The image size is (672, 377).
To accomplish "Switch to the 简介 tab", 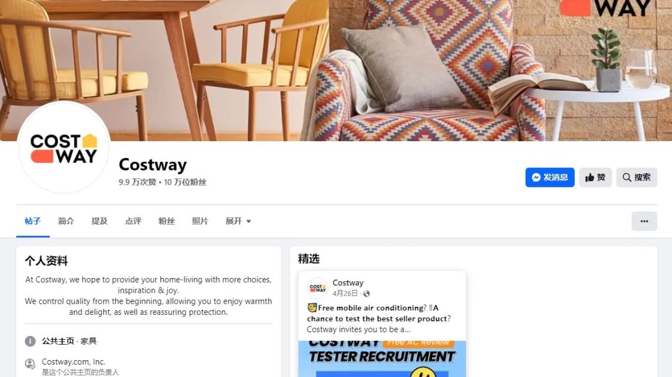I will pyautogui.click(x=66, y=221).
